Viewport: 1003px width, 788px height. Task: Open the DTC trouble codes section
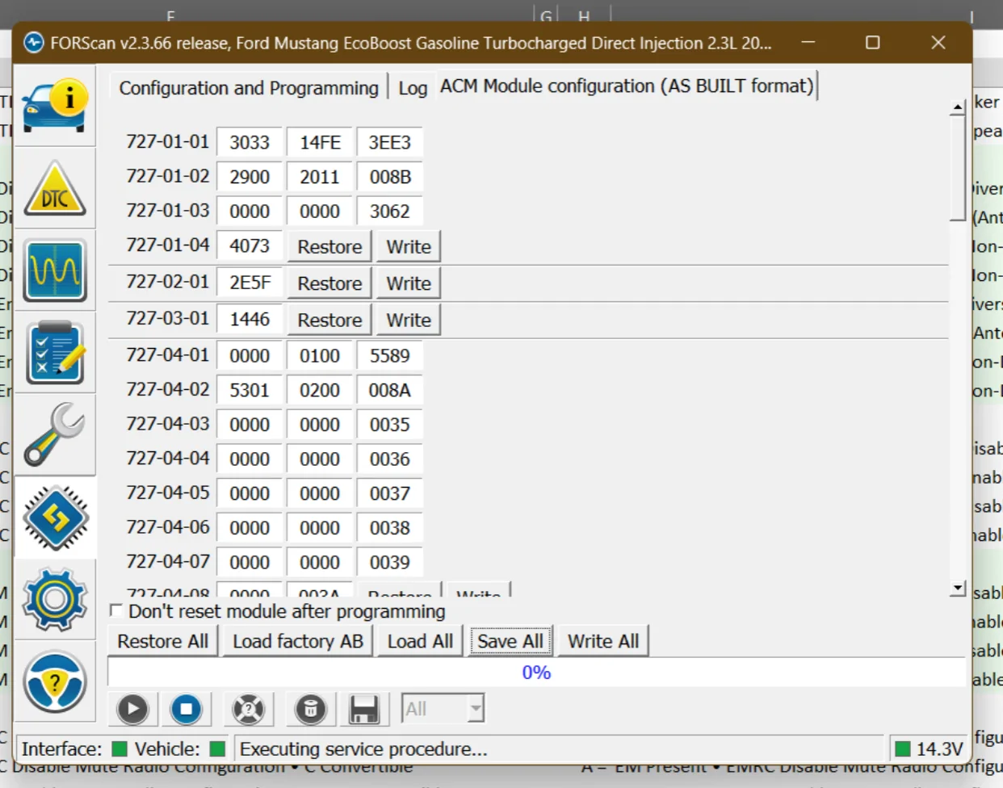pyautogui.click(x=55, y=188)
